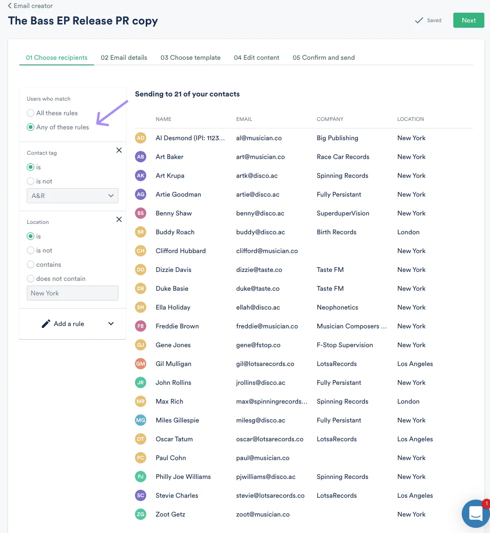Image resolution: width=490 pixels, height=533 pixels.
Task: Click Stevie Charles' avatar icon
Action: tap(140, 495)
